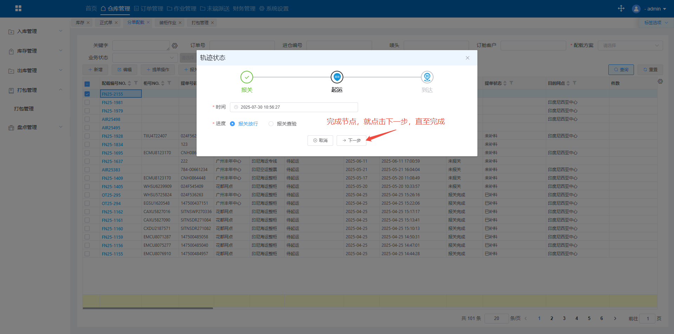Select the 报关查验 radio option

click(x=271, y=124)
